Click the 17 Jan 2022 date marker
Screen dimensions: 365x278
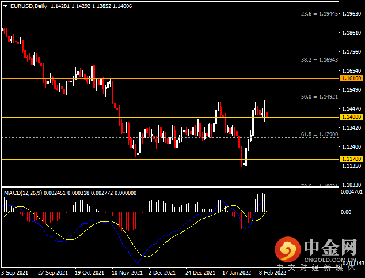[x=237, y=273]
